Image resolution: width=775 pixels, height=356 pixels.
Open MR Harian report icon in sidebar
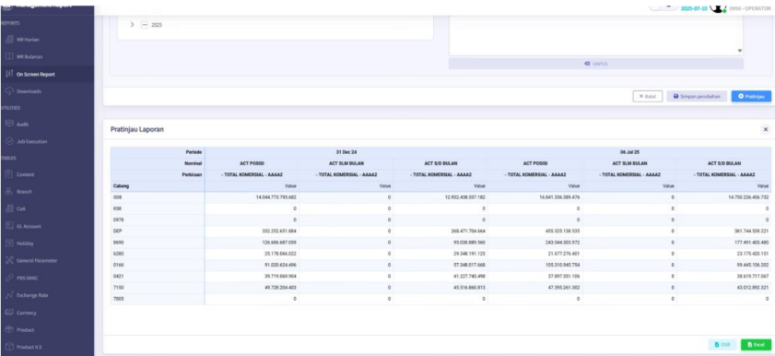tap(9, 40)
